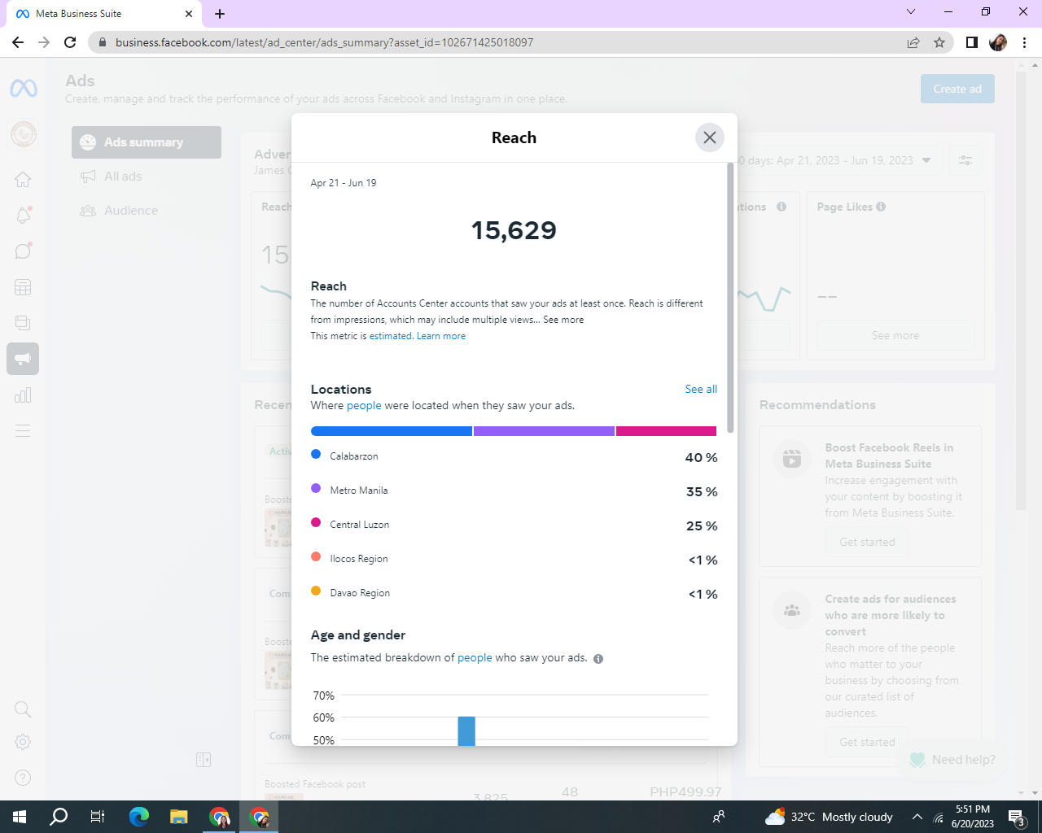Click the 15,629 reach total
The width and height of the screenshot is (1042, 833).
tap(514, 230)
